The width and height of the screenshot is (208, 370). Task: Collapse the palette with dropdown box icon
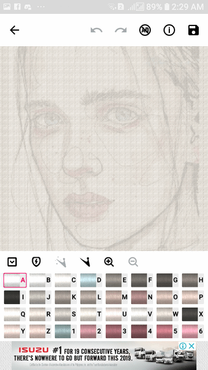12,262
